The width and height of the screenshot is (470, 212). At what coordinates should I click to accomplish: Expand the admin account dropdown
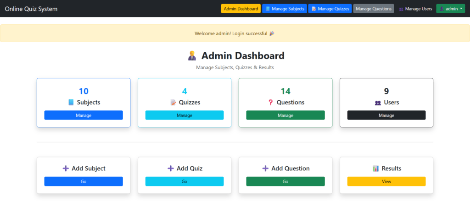[x=451, y=9]
